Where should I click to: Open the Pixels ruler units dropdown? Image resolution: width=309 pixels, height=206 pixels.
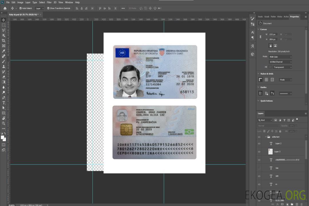pos(285,80)
